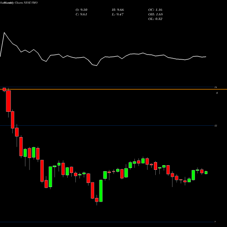Click the 'OC: 1.16' value

(155, 10)
